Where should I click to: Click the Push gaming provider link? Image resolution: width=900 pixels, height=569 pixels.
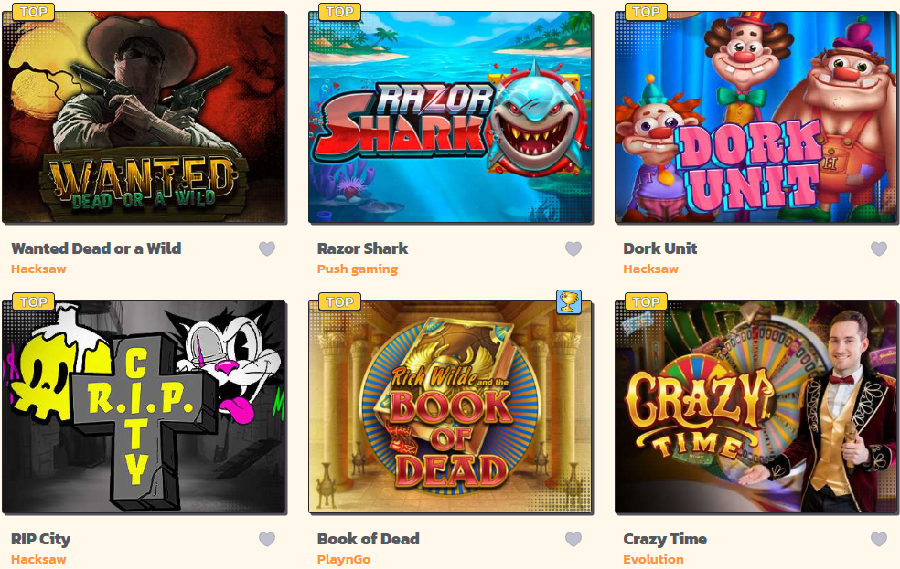tap(357, 269)
